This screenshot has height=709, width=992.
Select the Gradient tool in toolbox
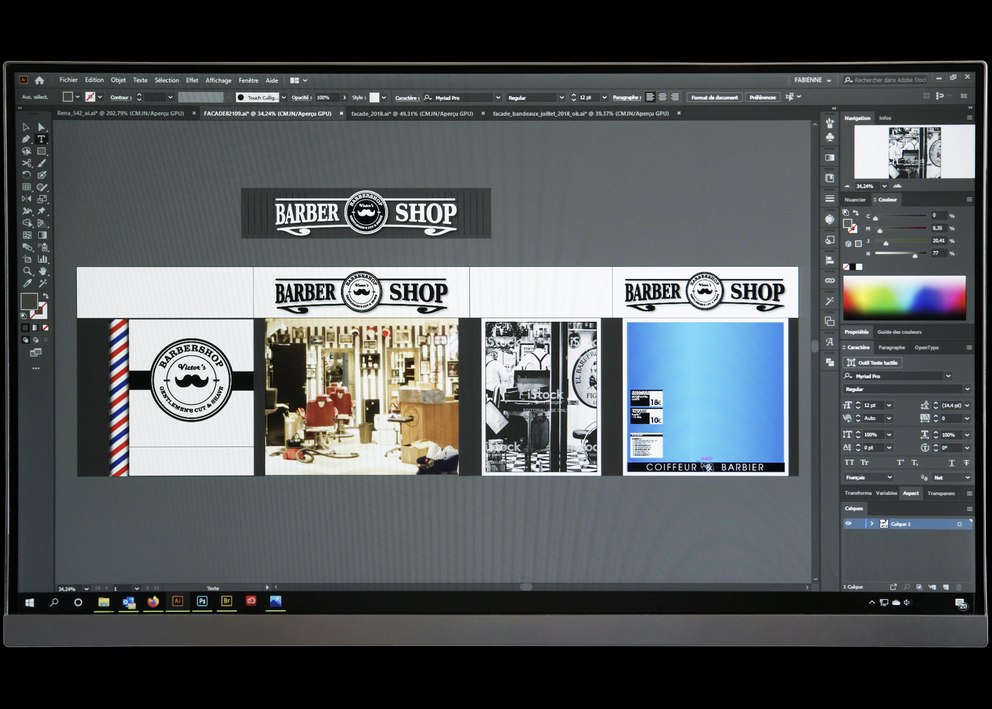(42, 235)
